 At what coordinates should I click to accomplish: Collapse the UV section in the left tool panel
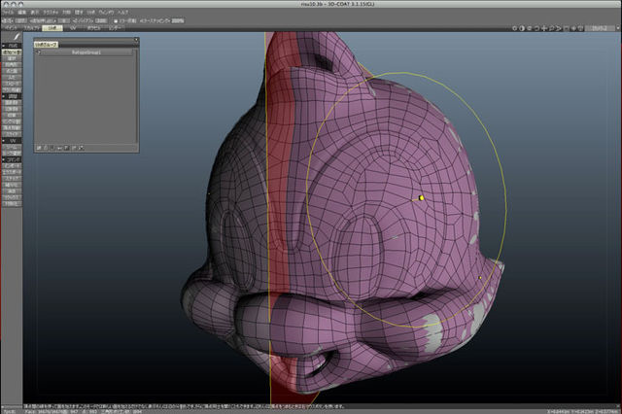tap(14, 140)
